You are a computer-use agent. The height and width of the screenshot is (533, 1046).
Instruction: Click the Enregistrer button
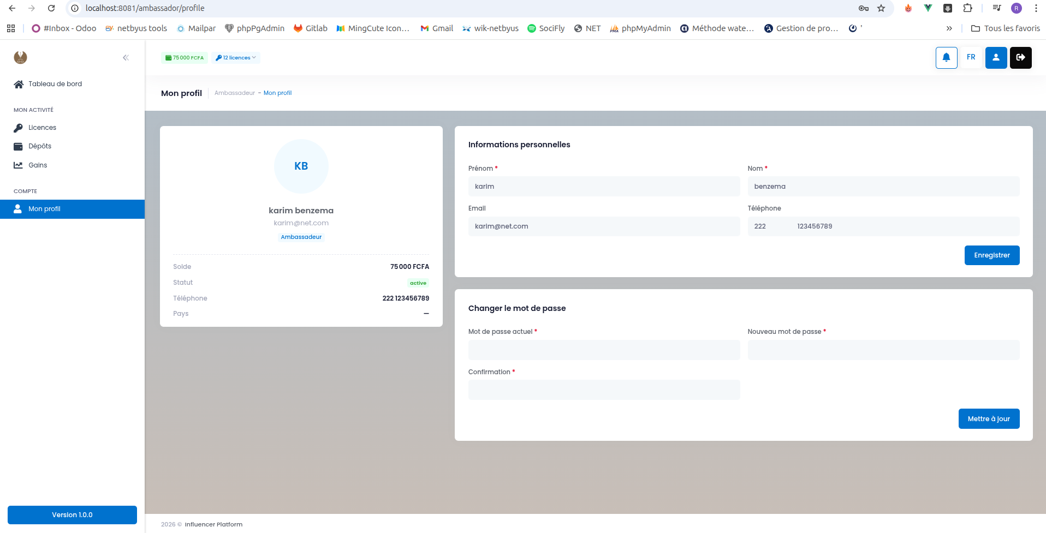click(992, 255)
